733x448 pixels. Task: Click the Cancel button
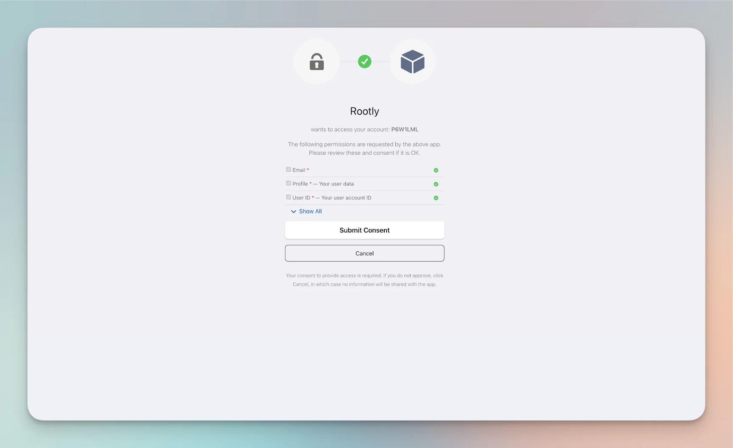coord(364,253)
